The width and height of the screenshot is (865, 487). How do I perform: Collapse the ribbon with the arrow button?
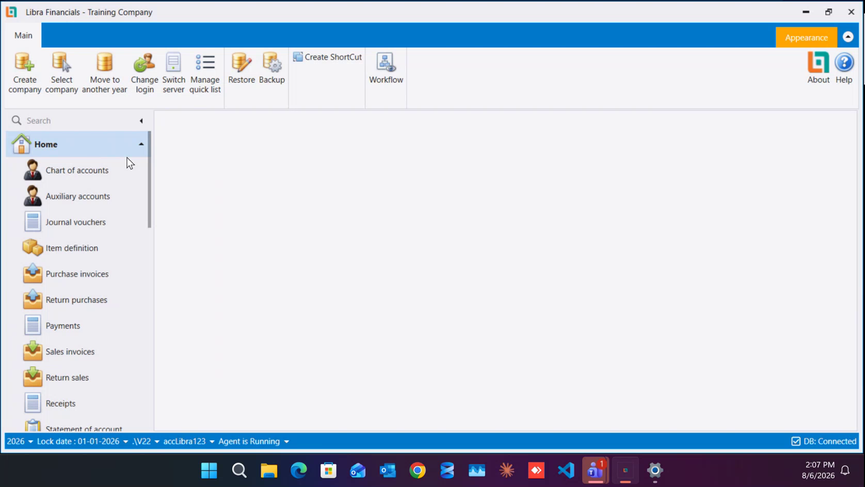coord(848,37)
